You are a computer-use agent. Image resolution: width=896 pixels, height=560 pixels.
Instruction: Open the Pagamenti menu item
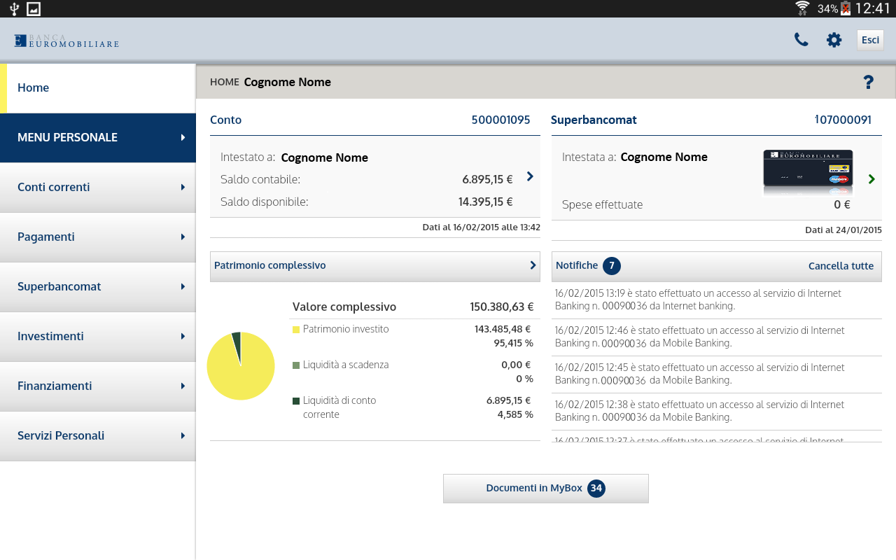pos(98,237)
